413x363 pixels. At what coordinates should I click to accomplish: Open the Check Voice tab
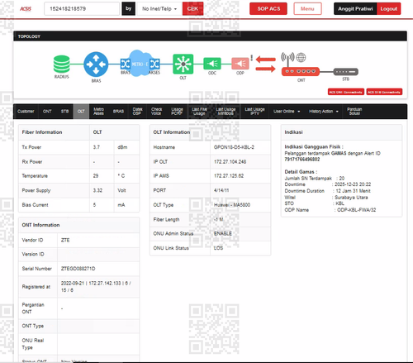click(156, 112)
